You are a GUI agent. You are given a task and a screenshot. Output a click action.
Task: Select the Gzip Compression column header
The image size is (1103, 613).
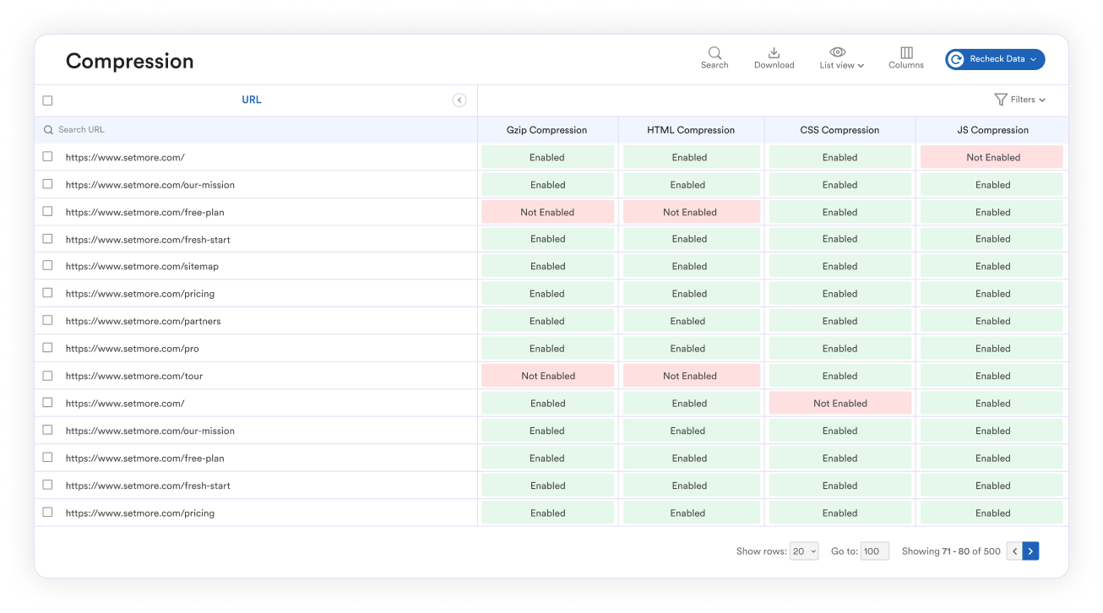pos(547,130)
